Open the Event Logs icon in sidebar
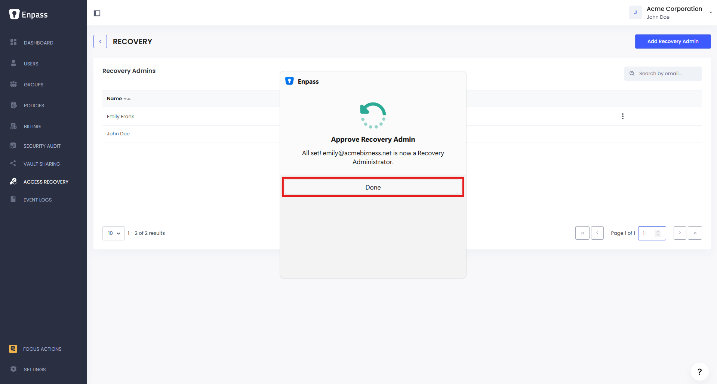Screen dimensions: 717x384 pos(13,199)
